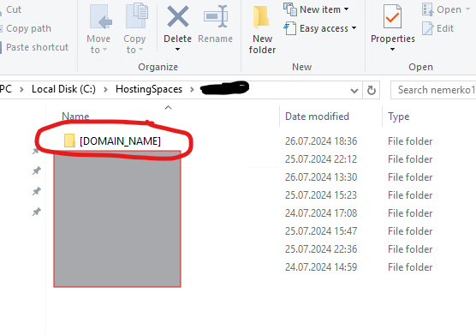Viewport: 476px width, 335px height.
Task: Click the Edit icon
Action: click(x=437, y=28)
